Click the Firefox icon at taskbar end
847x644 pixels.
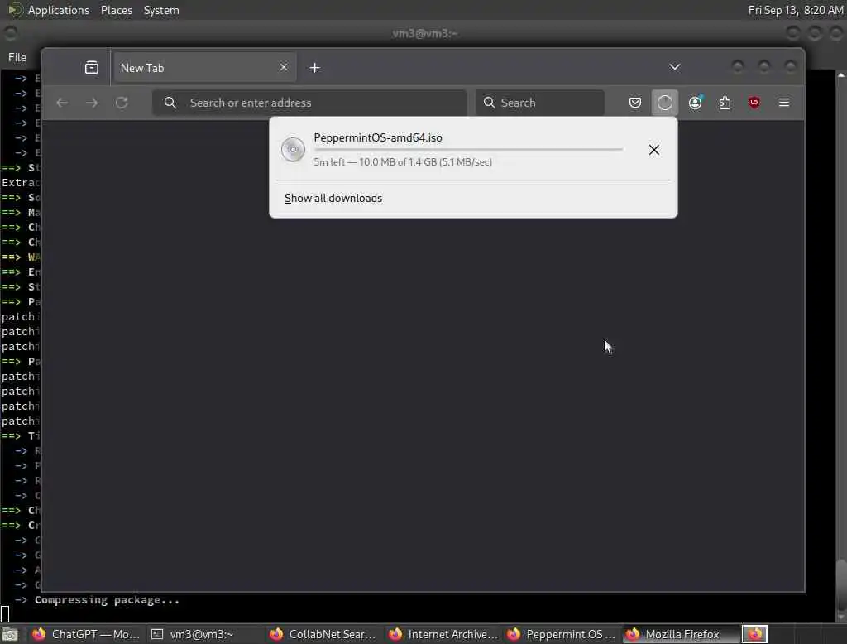pyautogui.click(x=754, y=634)
